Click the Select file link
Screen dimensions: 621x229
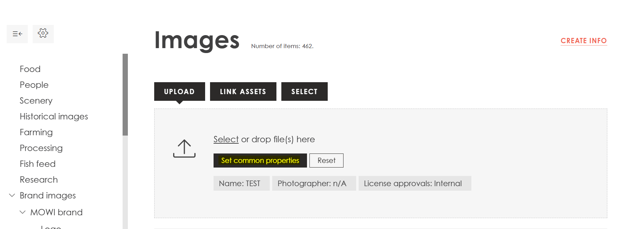click(226, 139)
